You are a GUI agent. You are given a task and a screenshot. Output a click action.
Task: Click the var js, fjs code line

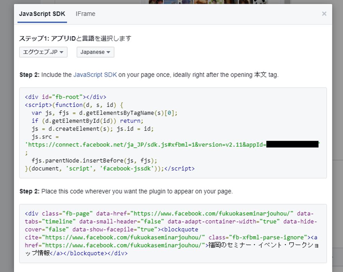point(105,113)
